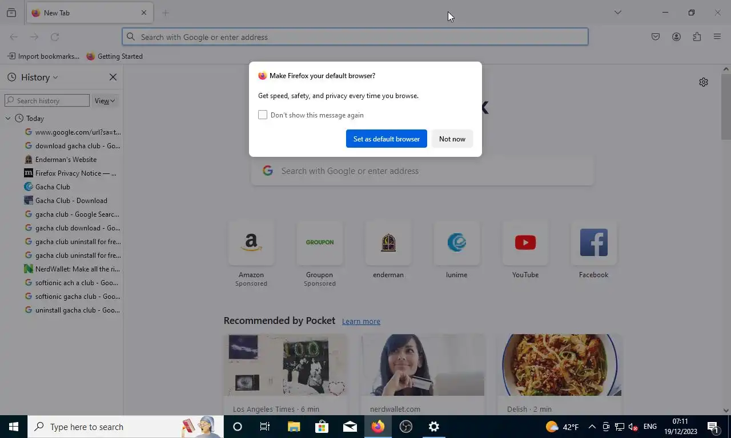Screen dimensions: 731x438
Task: Open www.google.com/url history entry
Action: (x=73, y=132)
